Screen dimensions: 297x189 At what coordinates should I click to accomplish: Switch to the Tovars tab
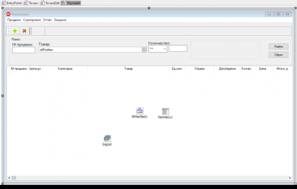(31, 3)
